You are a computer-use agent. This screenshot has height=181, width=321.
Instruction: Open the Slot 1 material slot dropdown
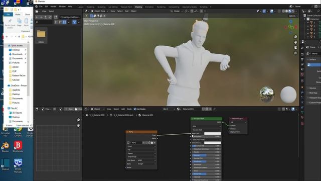coord(169,109)
